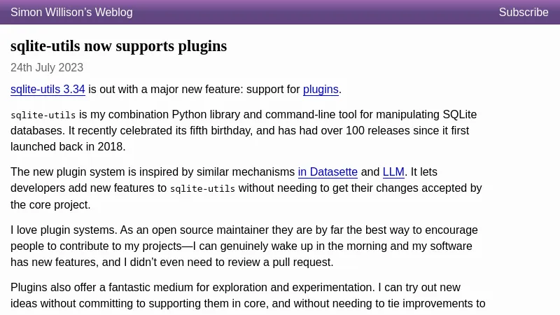Click the article title about plugins support
Viewport: 560px width, 315px height.
tap(118, 46)
